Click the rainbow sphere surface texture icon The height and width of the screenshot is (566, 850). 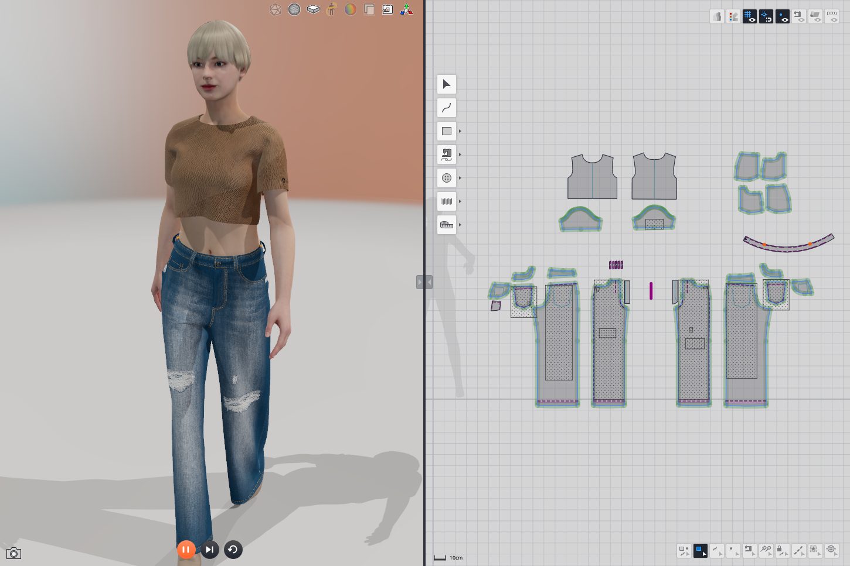pos(350,9)
